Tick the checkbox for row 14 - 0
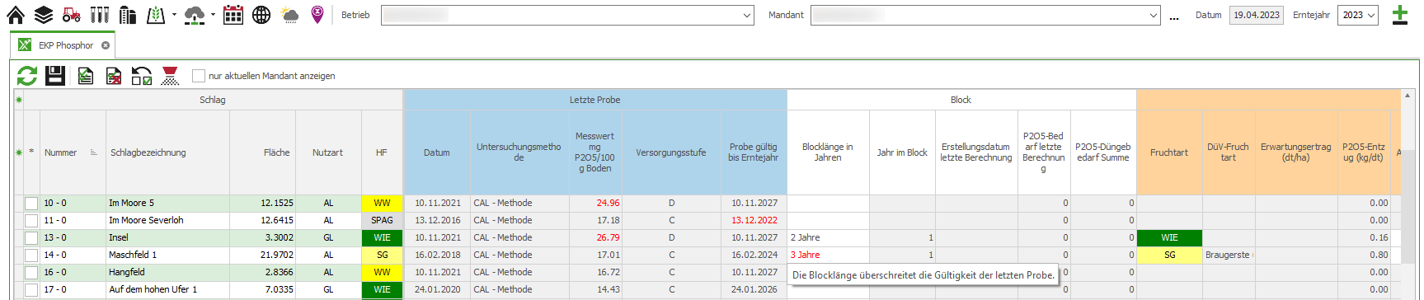1424x300 pixels. pyautogui.click(x=31, y=255)
